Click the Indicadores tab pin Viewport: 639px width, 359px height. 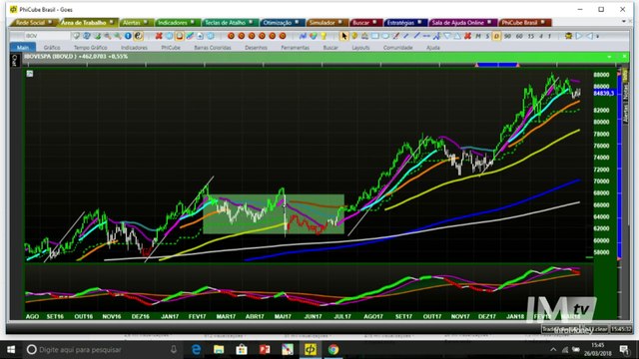(x=193, y=22)
